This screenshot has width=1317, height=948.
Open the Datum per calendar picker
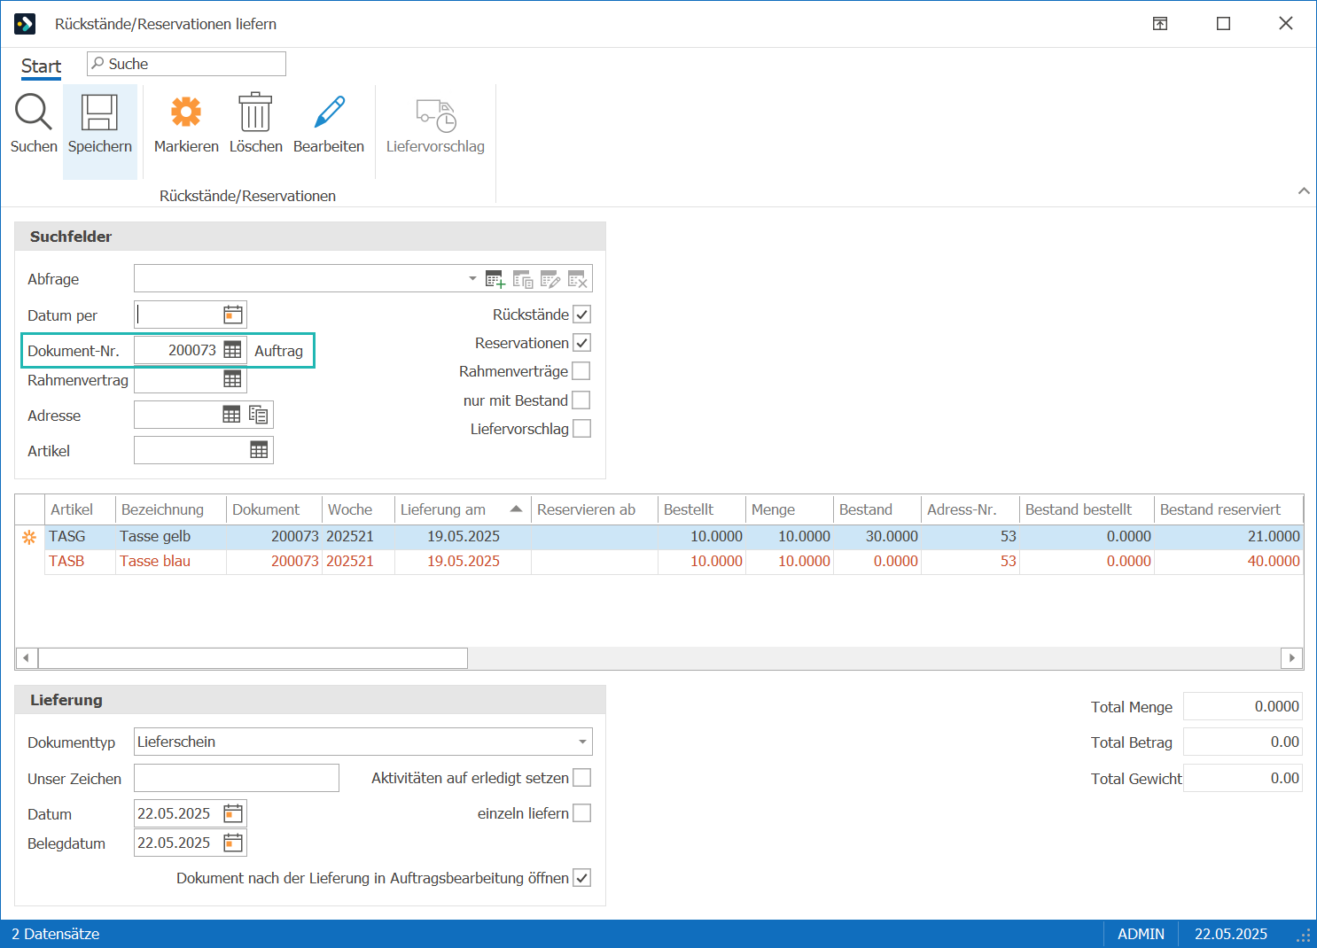pyautogui.click(x=233, y=315)
